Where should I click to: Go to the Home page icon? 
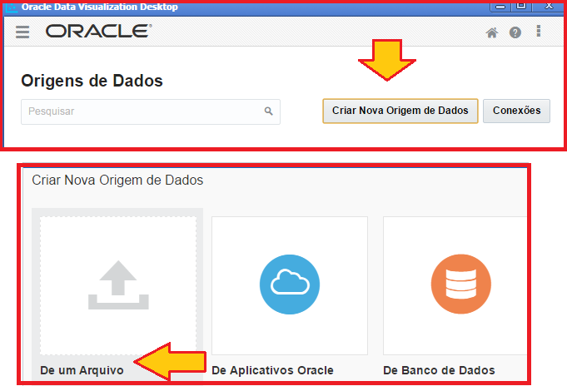(491, 32)
